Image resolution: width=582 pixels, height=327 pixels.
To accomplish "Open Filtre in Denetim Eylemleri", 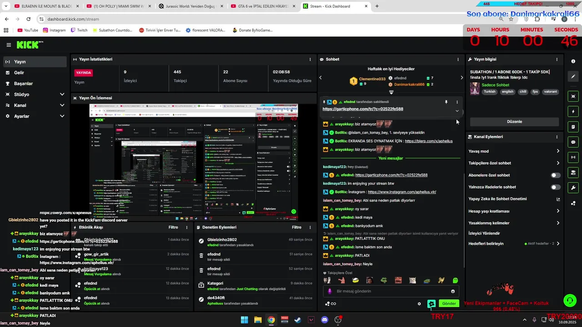I will (296, 228).
